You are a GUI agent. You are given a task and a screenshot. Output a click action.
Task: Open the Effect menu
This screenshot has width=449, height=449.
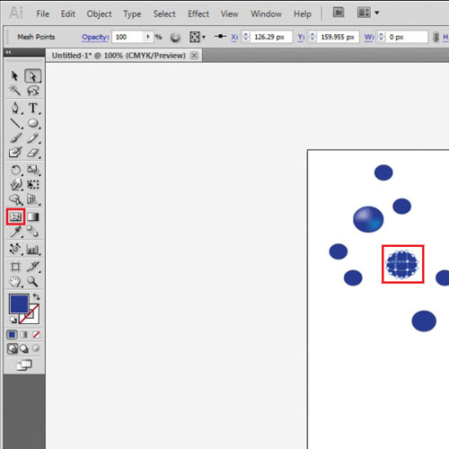coord(198,13)
